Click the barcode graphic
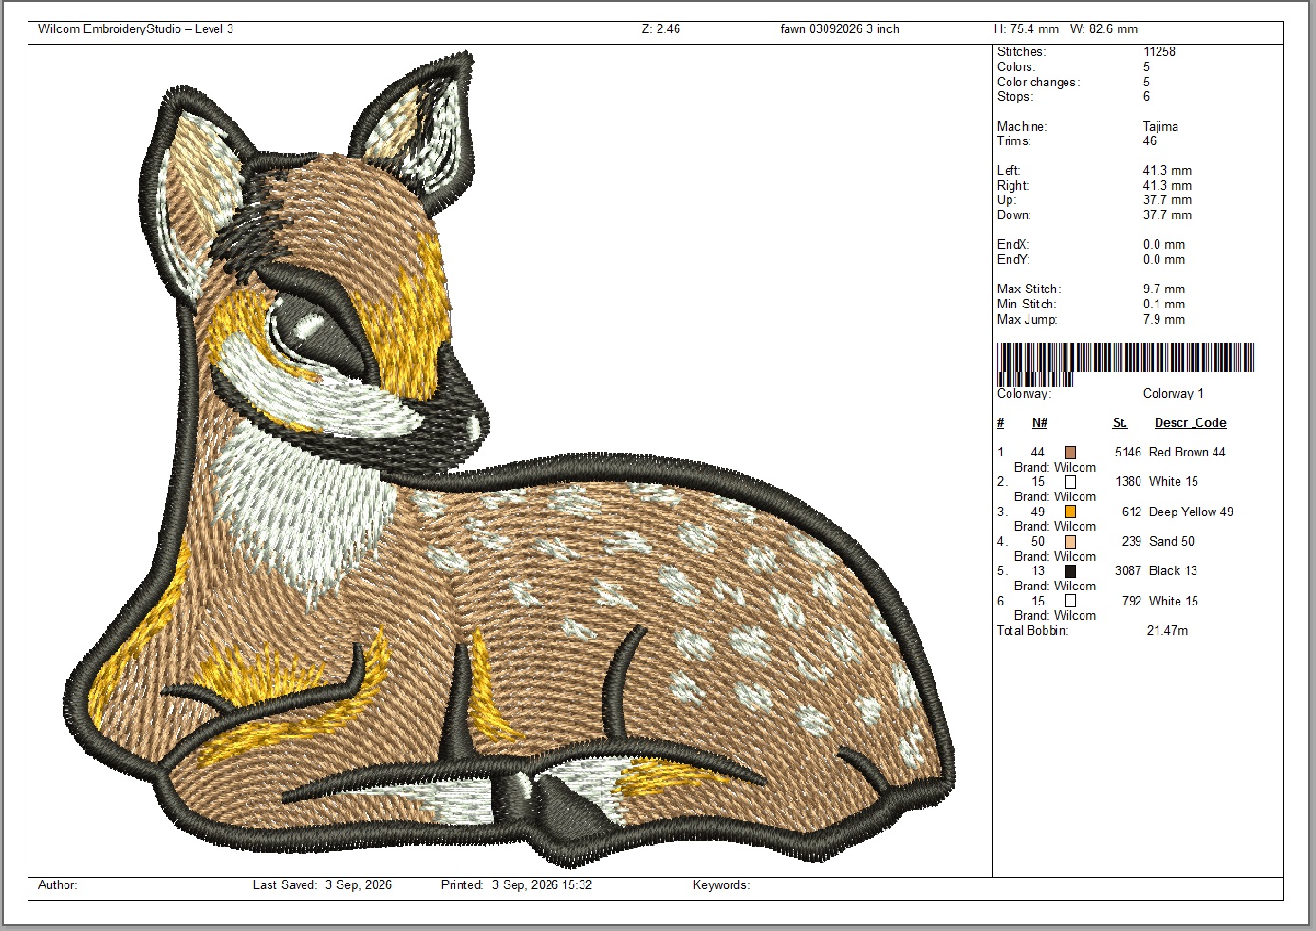The width and height of the screenshot is (1316, 931). pos(1125,364)
